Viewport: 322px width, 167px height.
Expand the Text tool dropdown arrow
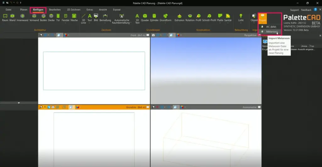click(90, 23)
